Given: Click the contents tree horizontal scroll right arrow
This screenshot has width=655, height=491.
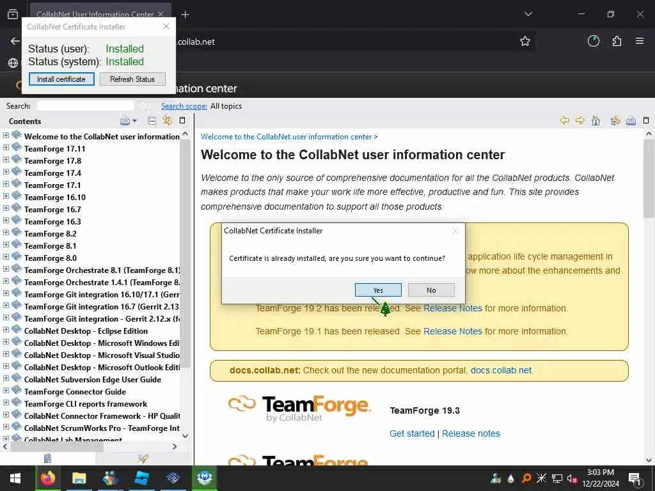Looking at the screenshot, I should 175,446.
